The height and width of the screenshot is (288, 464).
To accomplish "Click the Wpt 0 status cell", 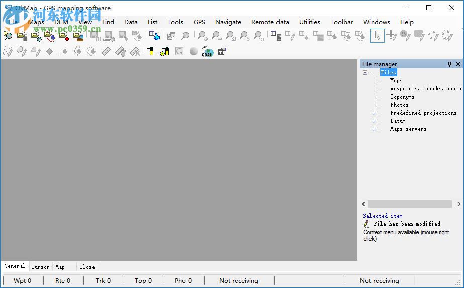I will 23,280.
